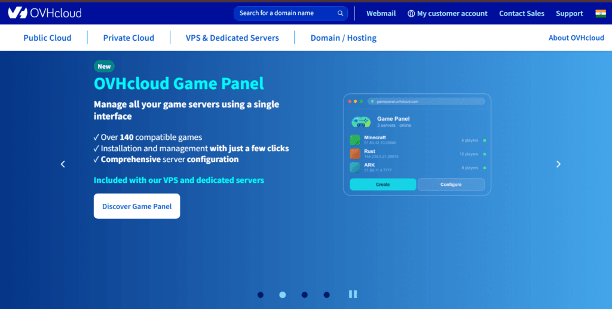Select the fourth carousel dot
The height and width of the screenshot is (309, 612).
[327, 295]
